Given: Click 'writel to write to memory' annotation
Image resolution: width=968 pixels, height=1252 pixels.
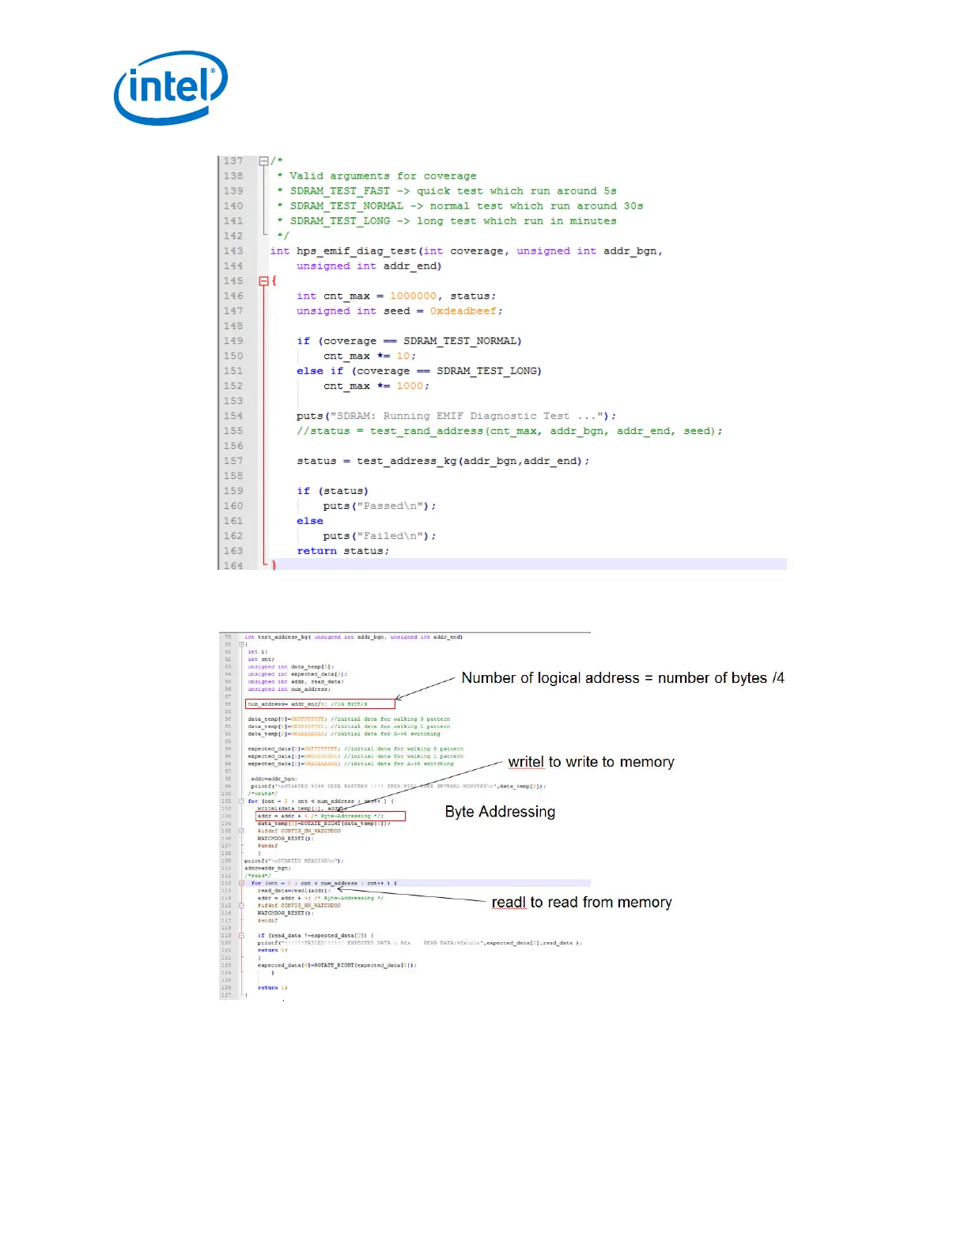Looking at the screenshot, I should click(x=592, y=762).
